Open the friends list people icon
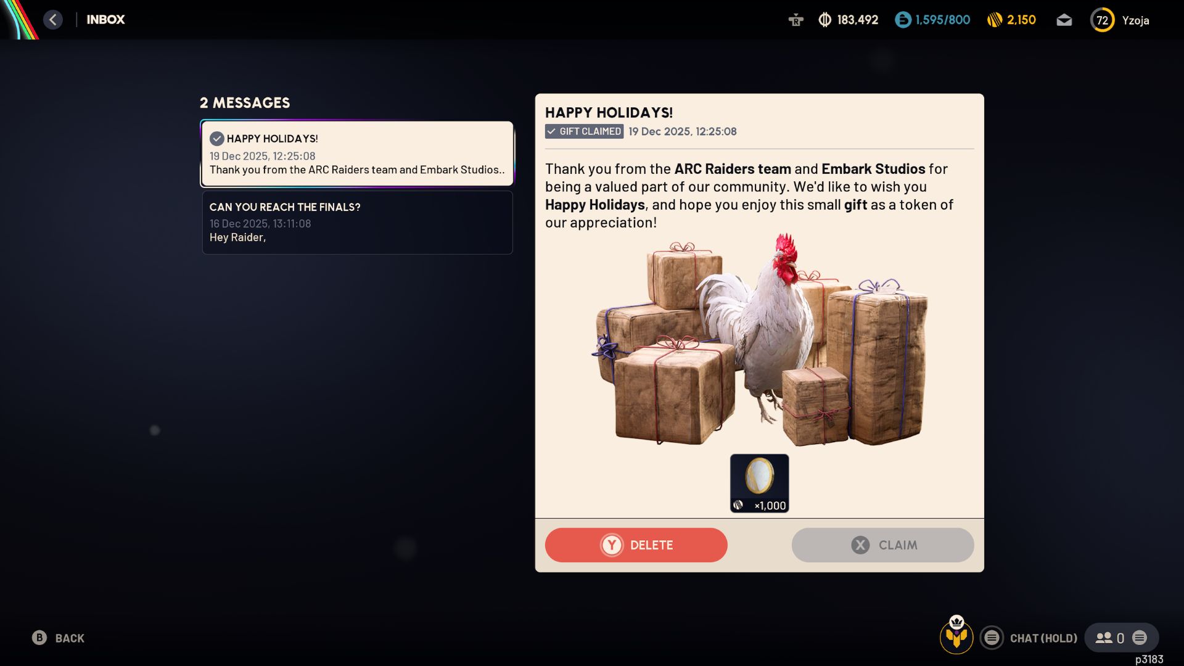Image resolution: width=1184 pixels, height=666 pixels. point(1103,638)
